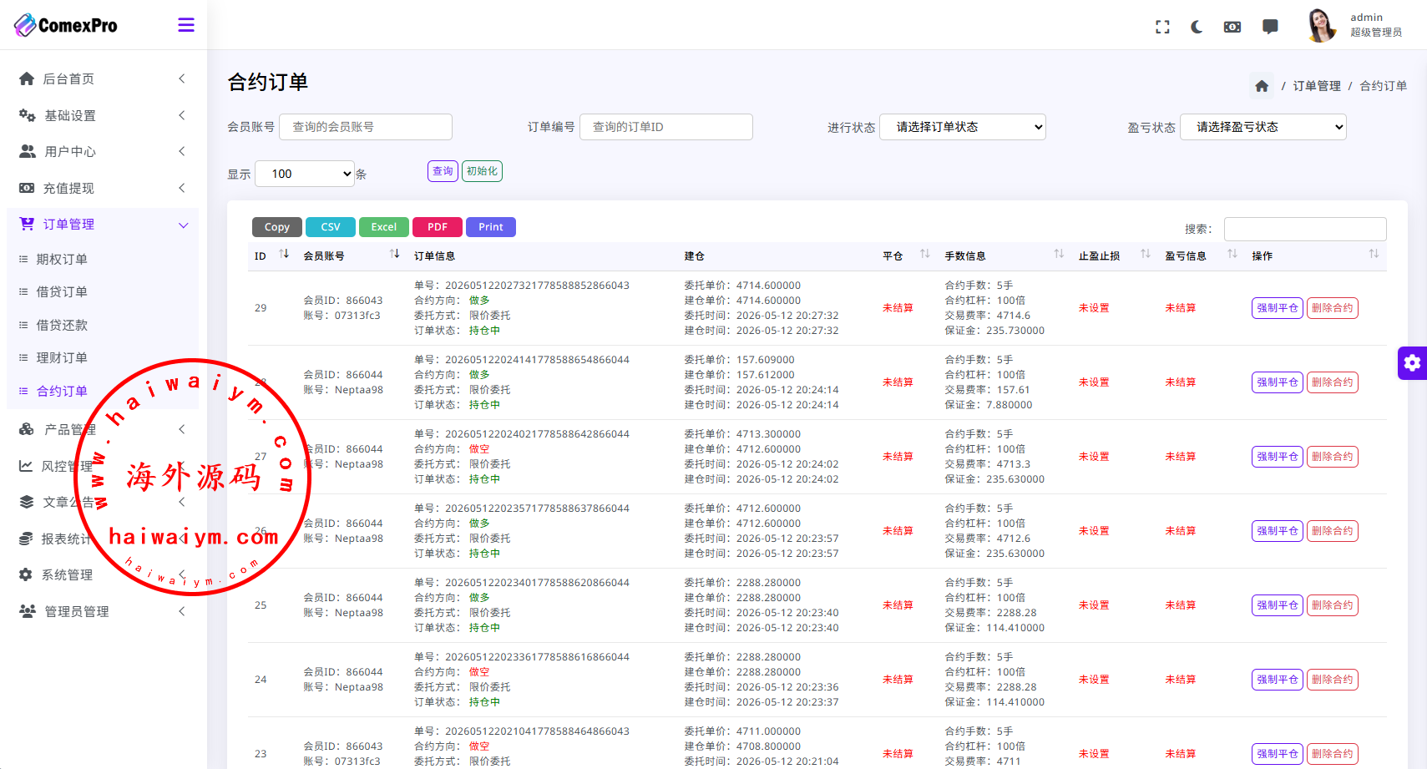Click the 合约订单 page title
The image size is (1427, 769).
(268, 82)
